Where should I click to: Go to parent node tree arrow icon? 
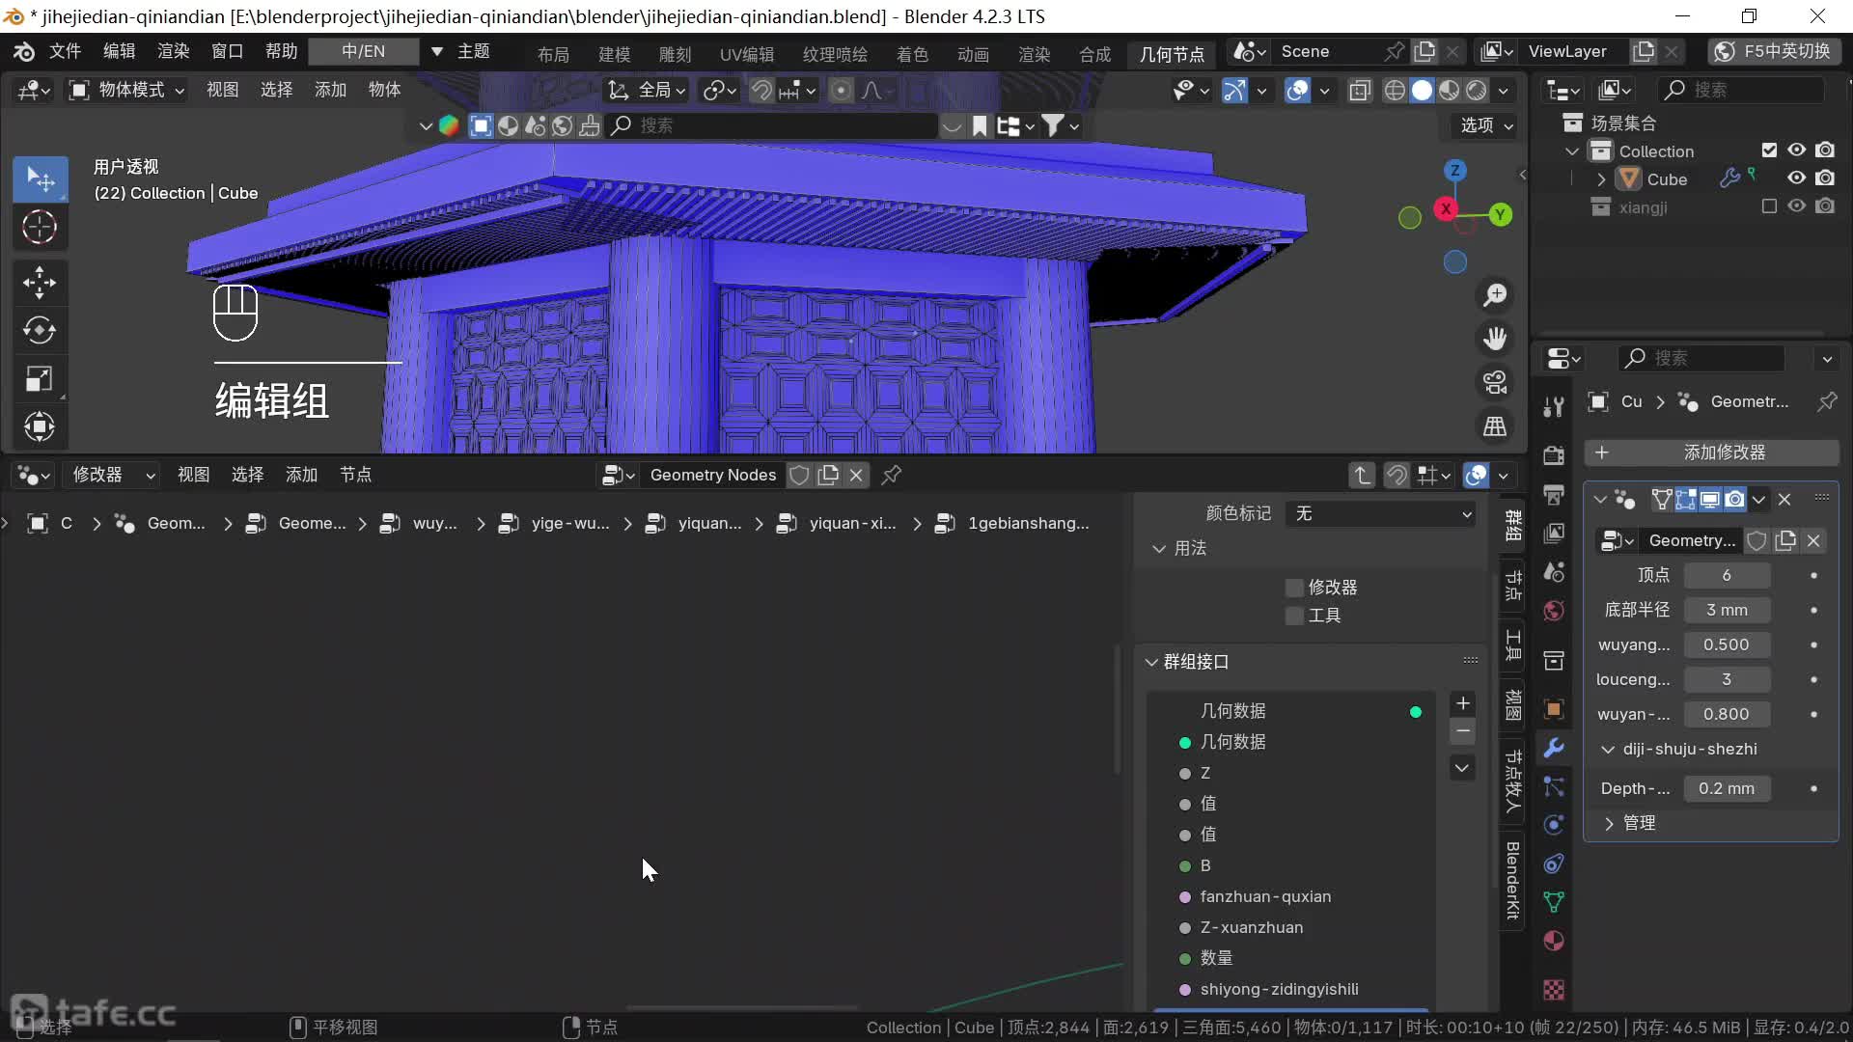pos(1362,475)
